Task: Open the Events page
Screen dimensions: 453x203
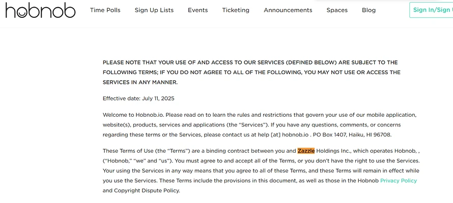Action: coord(197,10)
